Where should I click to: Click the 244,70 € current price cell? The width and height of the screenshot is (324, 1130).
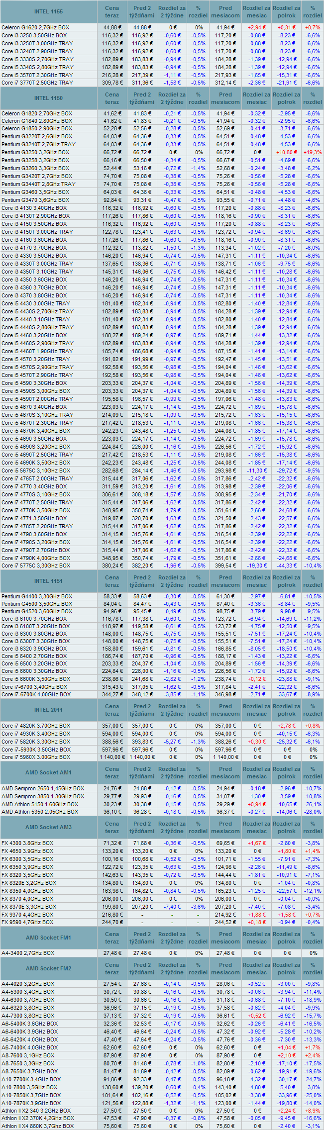click(112, 922)
